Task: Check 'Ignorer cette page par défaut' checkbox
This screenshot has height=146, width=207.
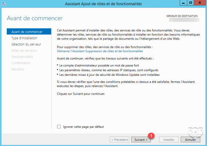Action: (x=59, y=127)
